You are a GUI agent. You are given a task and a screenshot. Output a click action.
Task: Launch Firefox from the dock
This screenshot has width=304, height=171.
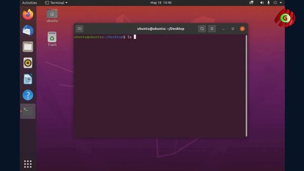click(28, 14)
